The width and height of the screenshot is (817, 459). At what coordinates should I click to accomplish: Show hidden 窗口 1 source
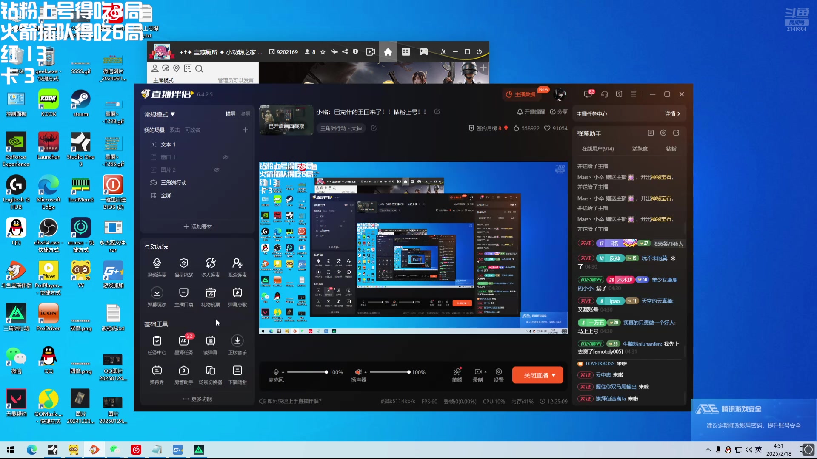(226, 157)
